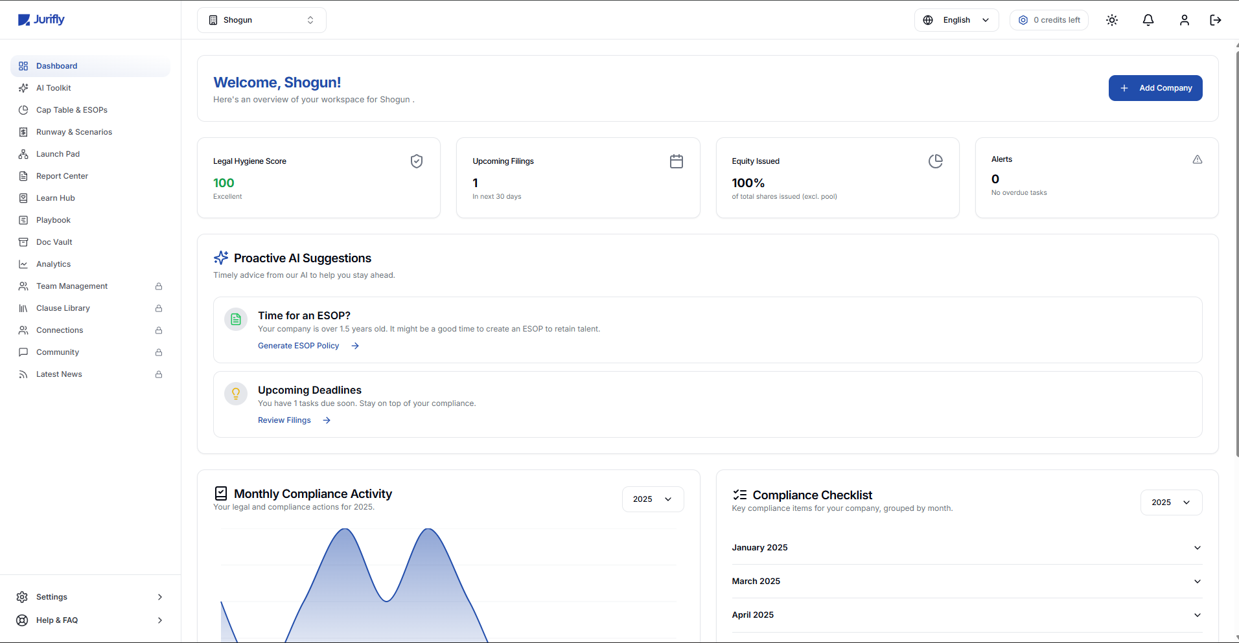
Task: Click the lock icon beside Community
Action: tap(159, 352)
